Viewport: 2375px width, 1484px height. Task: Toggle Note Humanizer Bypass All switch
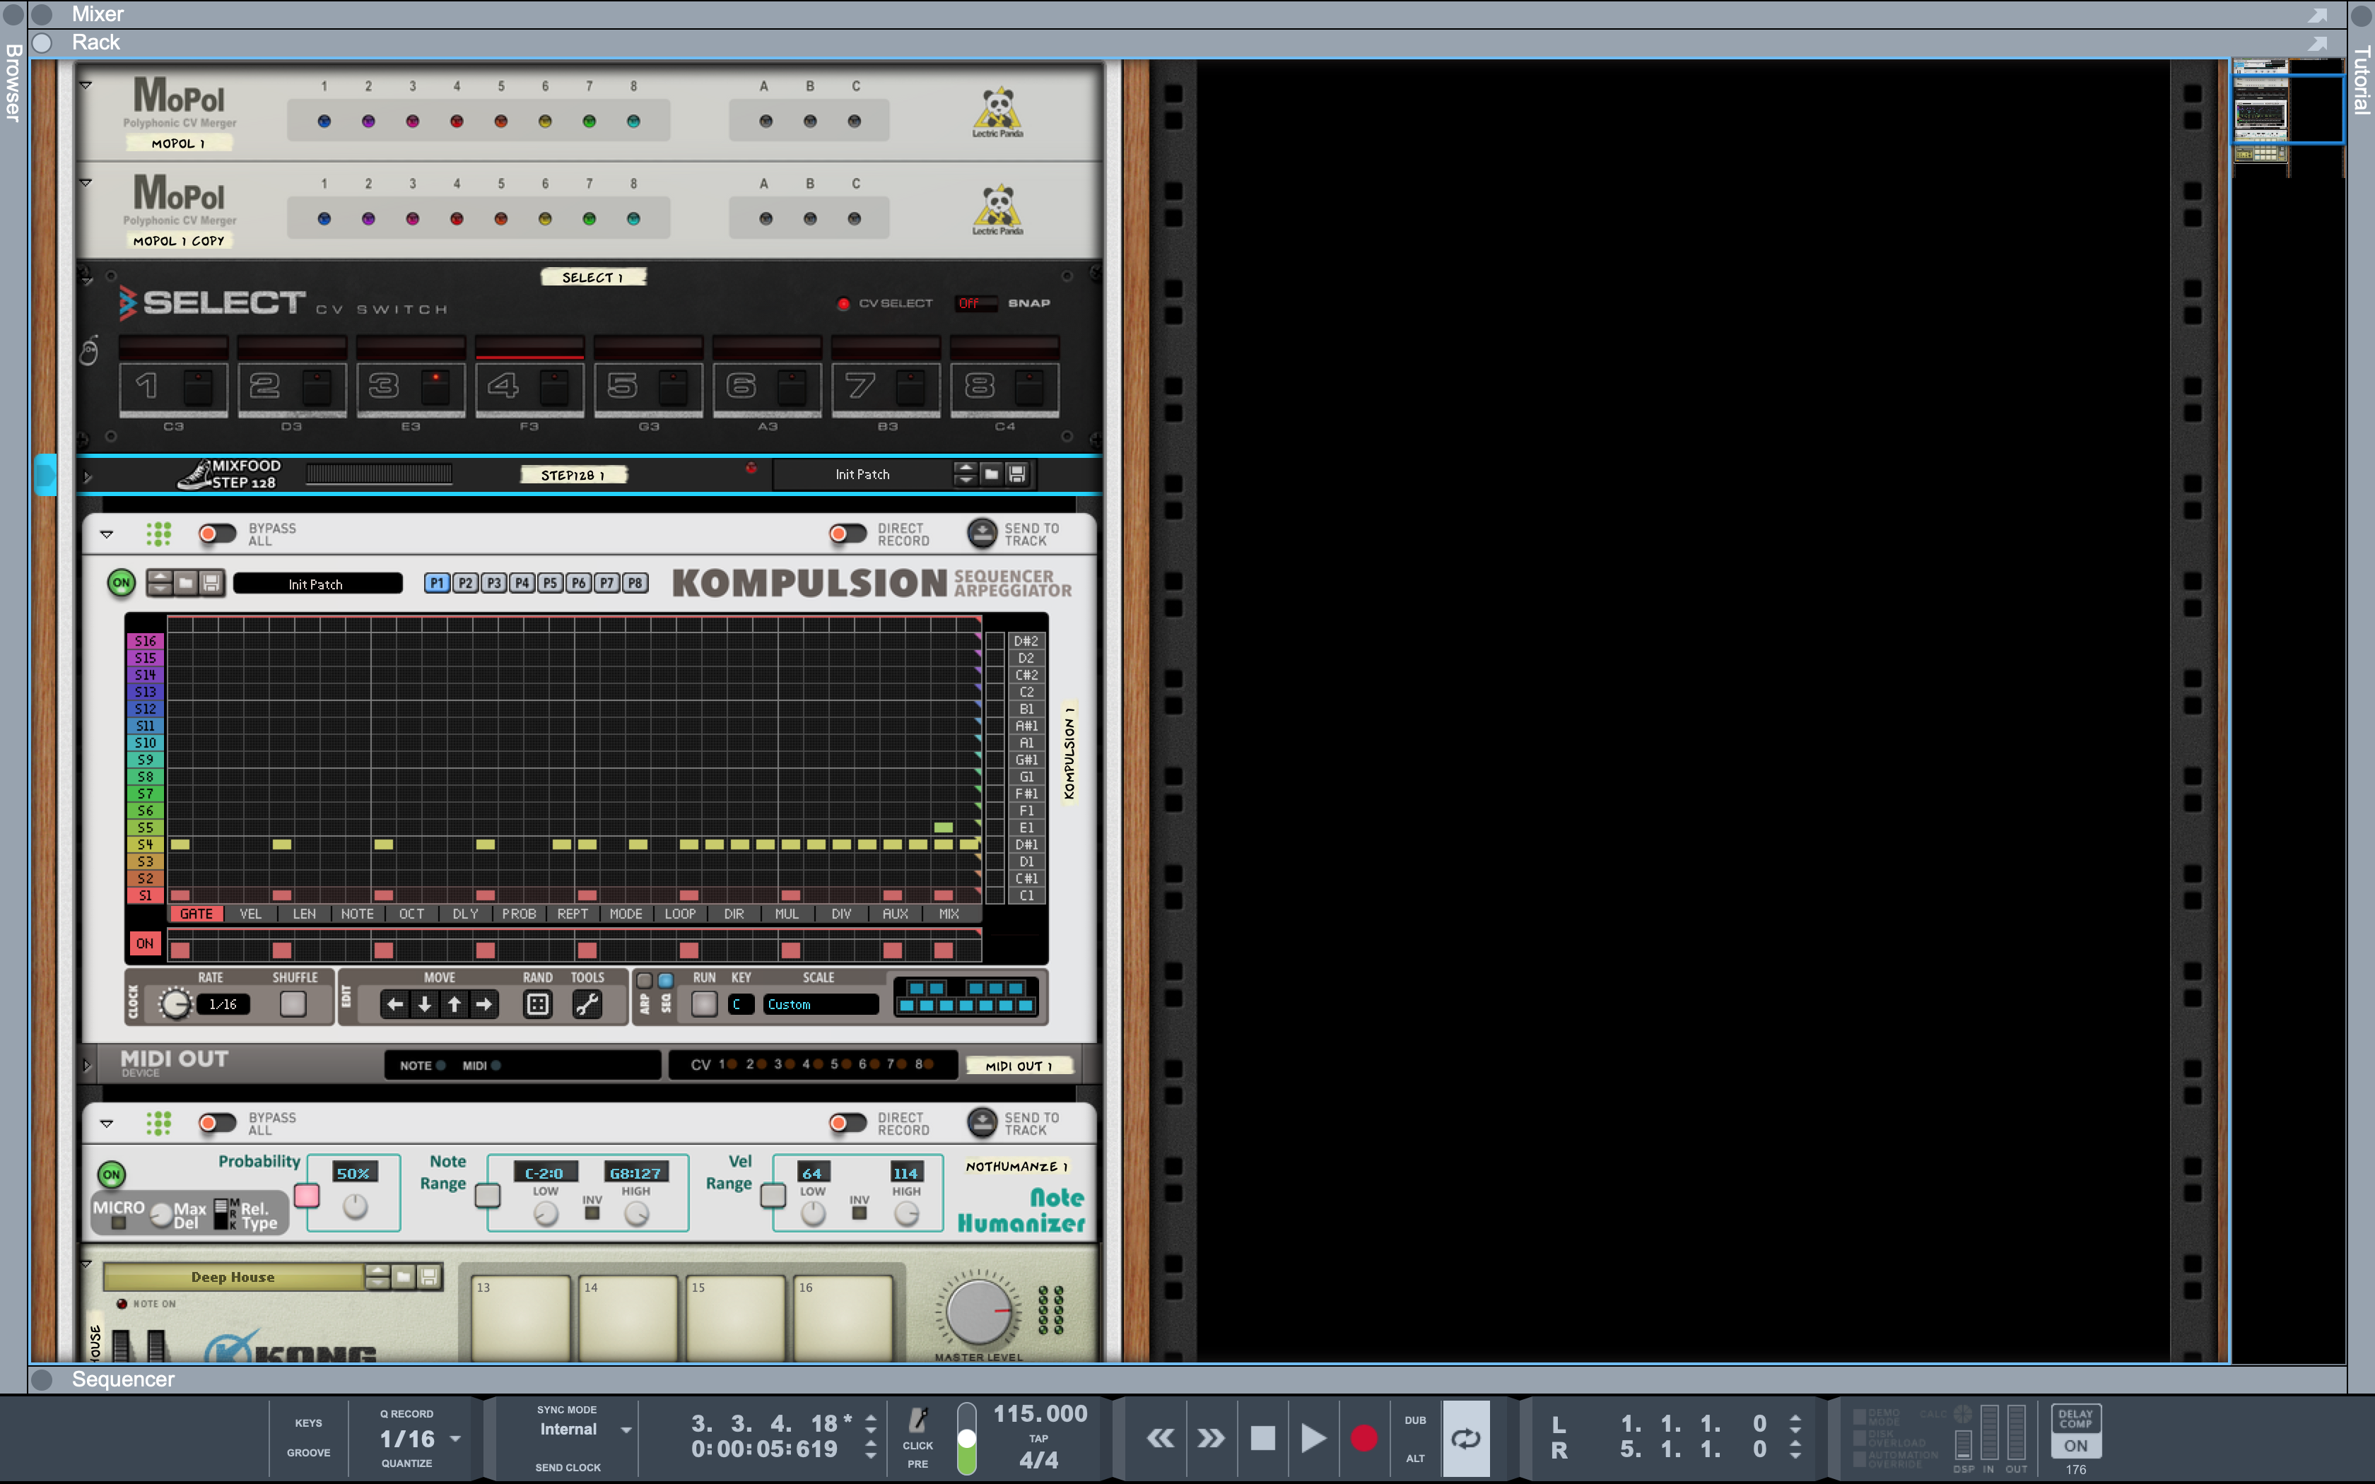tap(217, 1123)
